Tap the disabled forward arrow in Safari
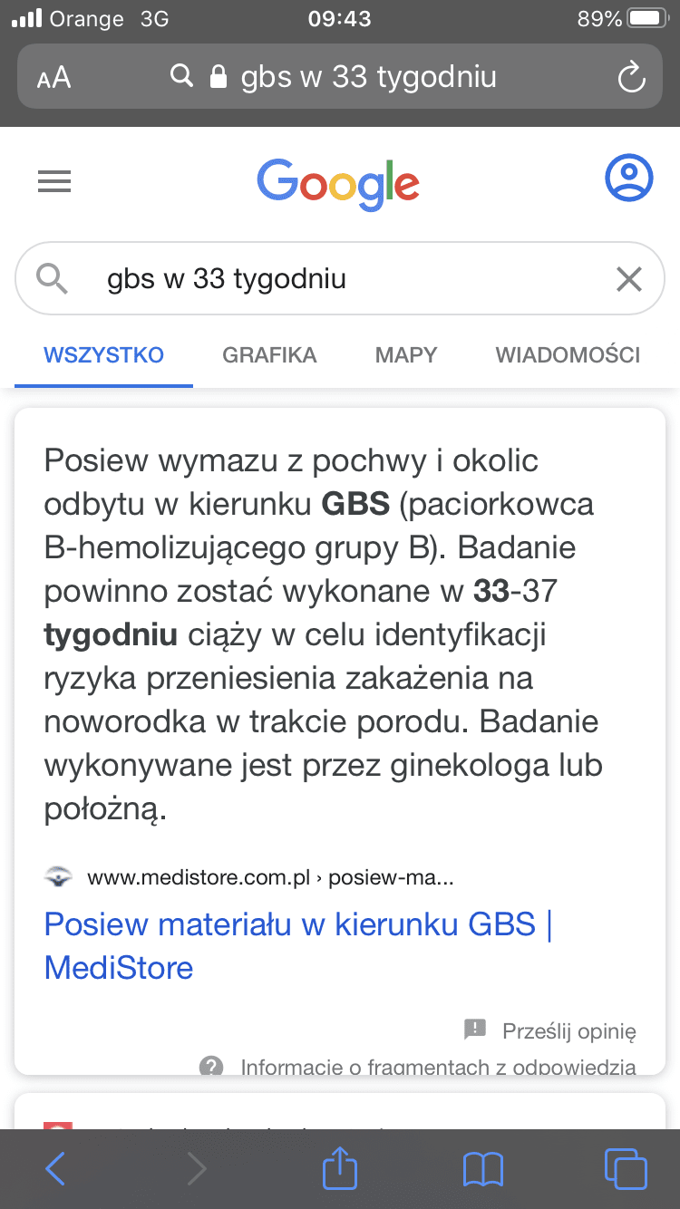Image resolution: width=680 pixels, height=1209 pixels. tap(196, 1169)
